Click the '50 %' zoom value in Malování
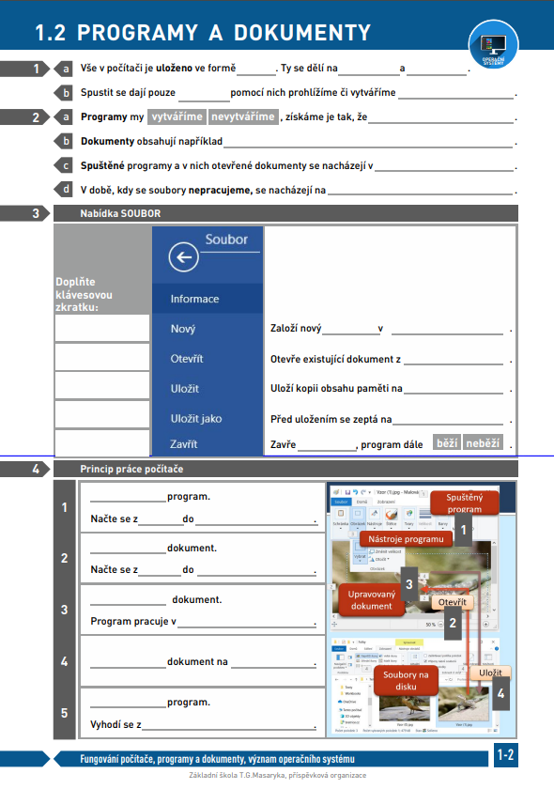Image resolution: width=554 pixels, height=789 pixels. 430,625
